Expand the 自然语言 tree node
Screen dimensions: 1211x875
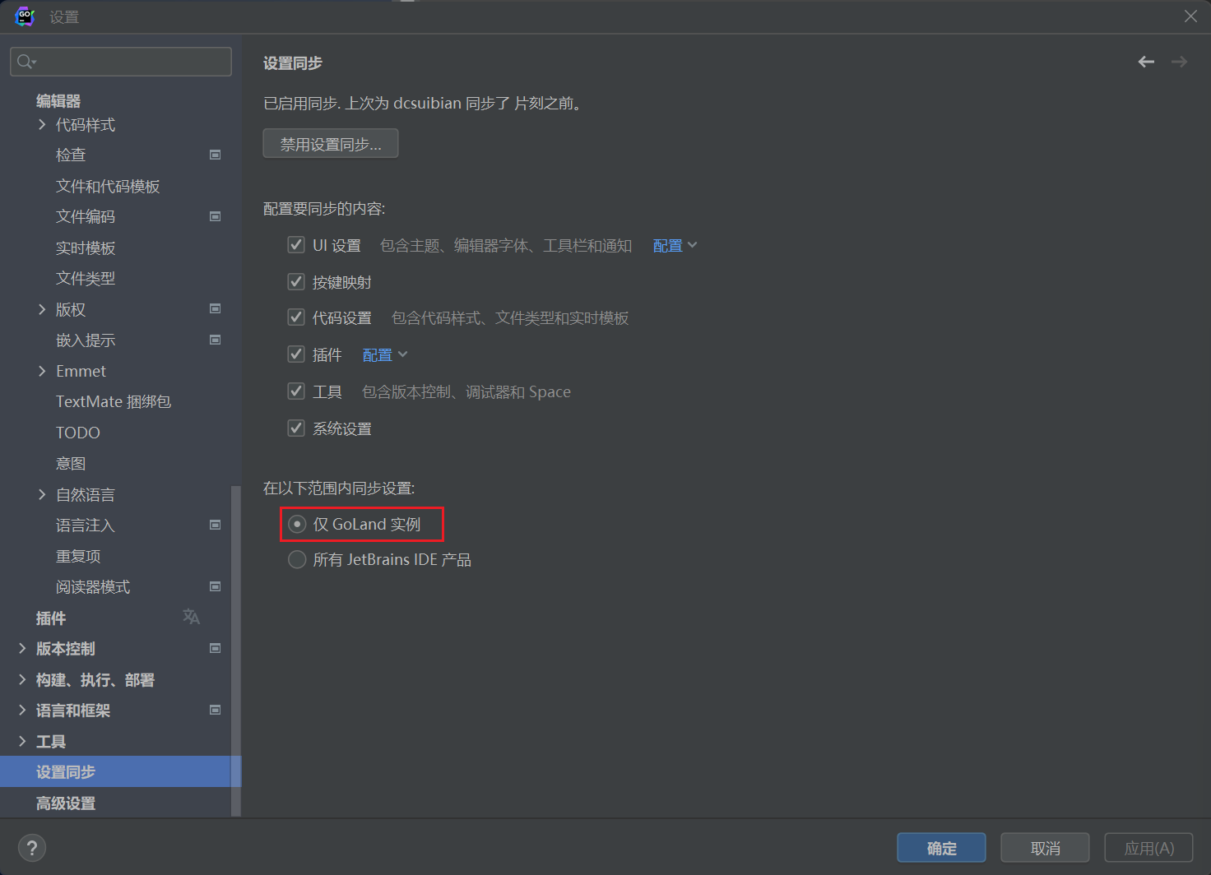(x=42, y=494)
